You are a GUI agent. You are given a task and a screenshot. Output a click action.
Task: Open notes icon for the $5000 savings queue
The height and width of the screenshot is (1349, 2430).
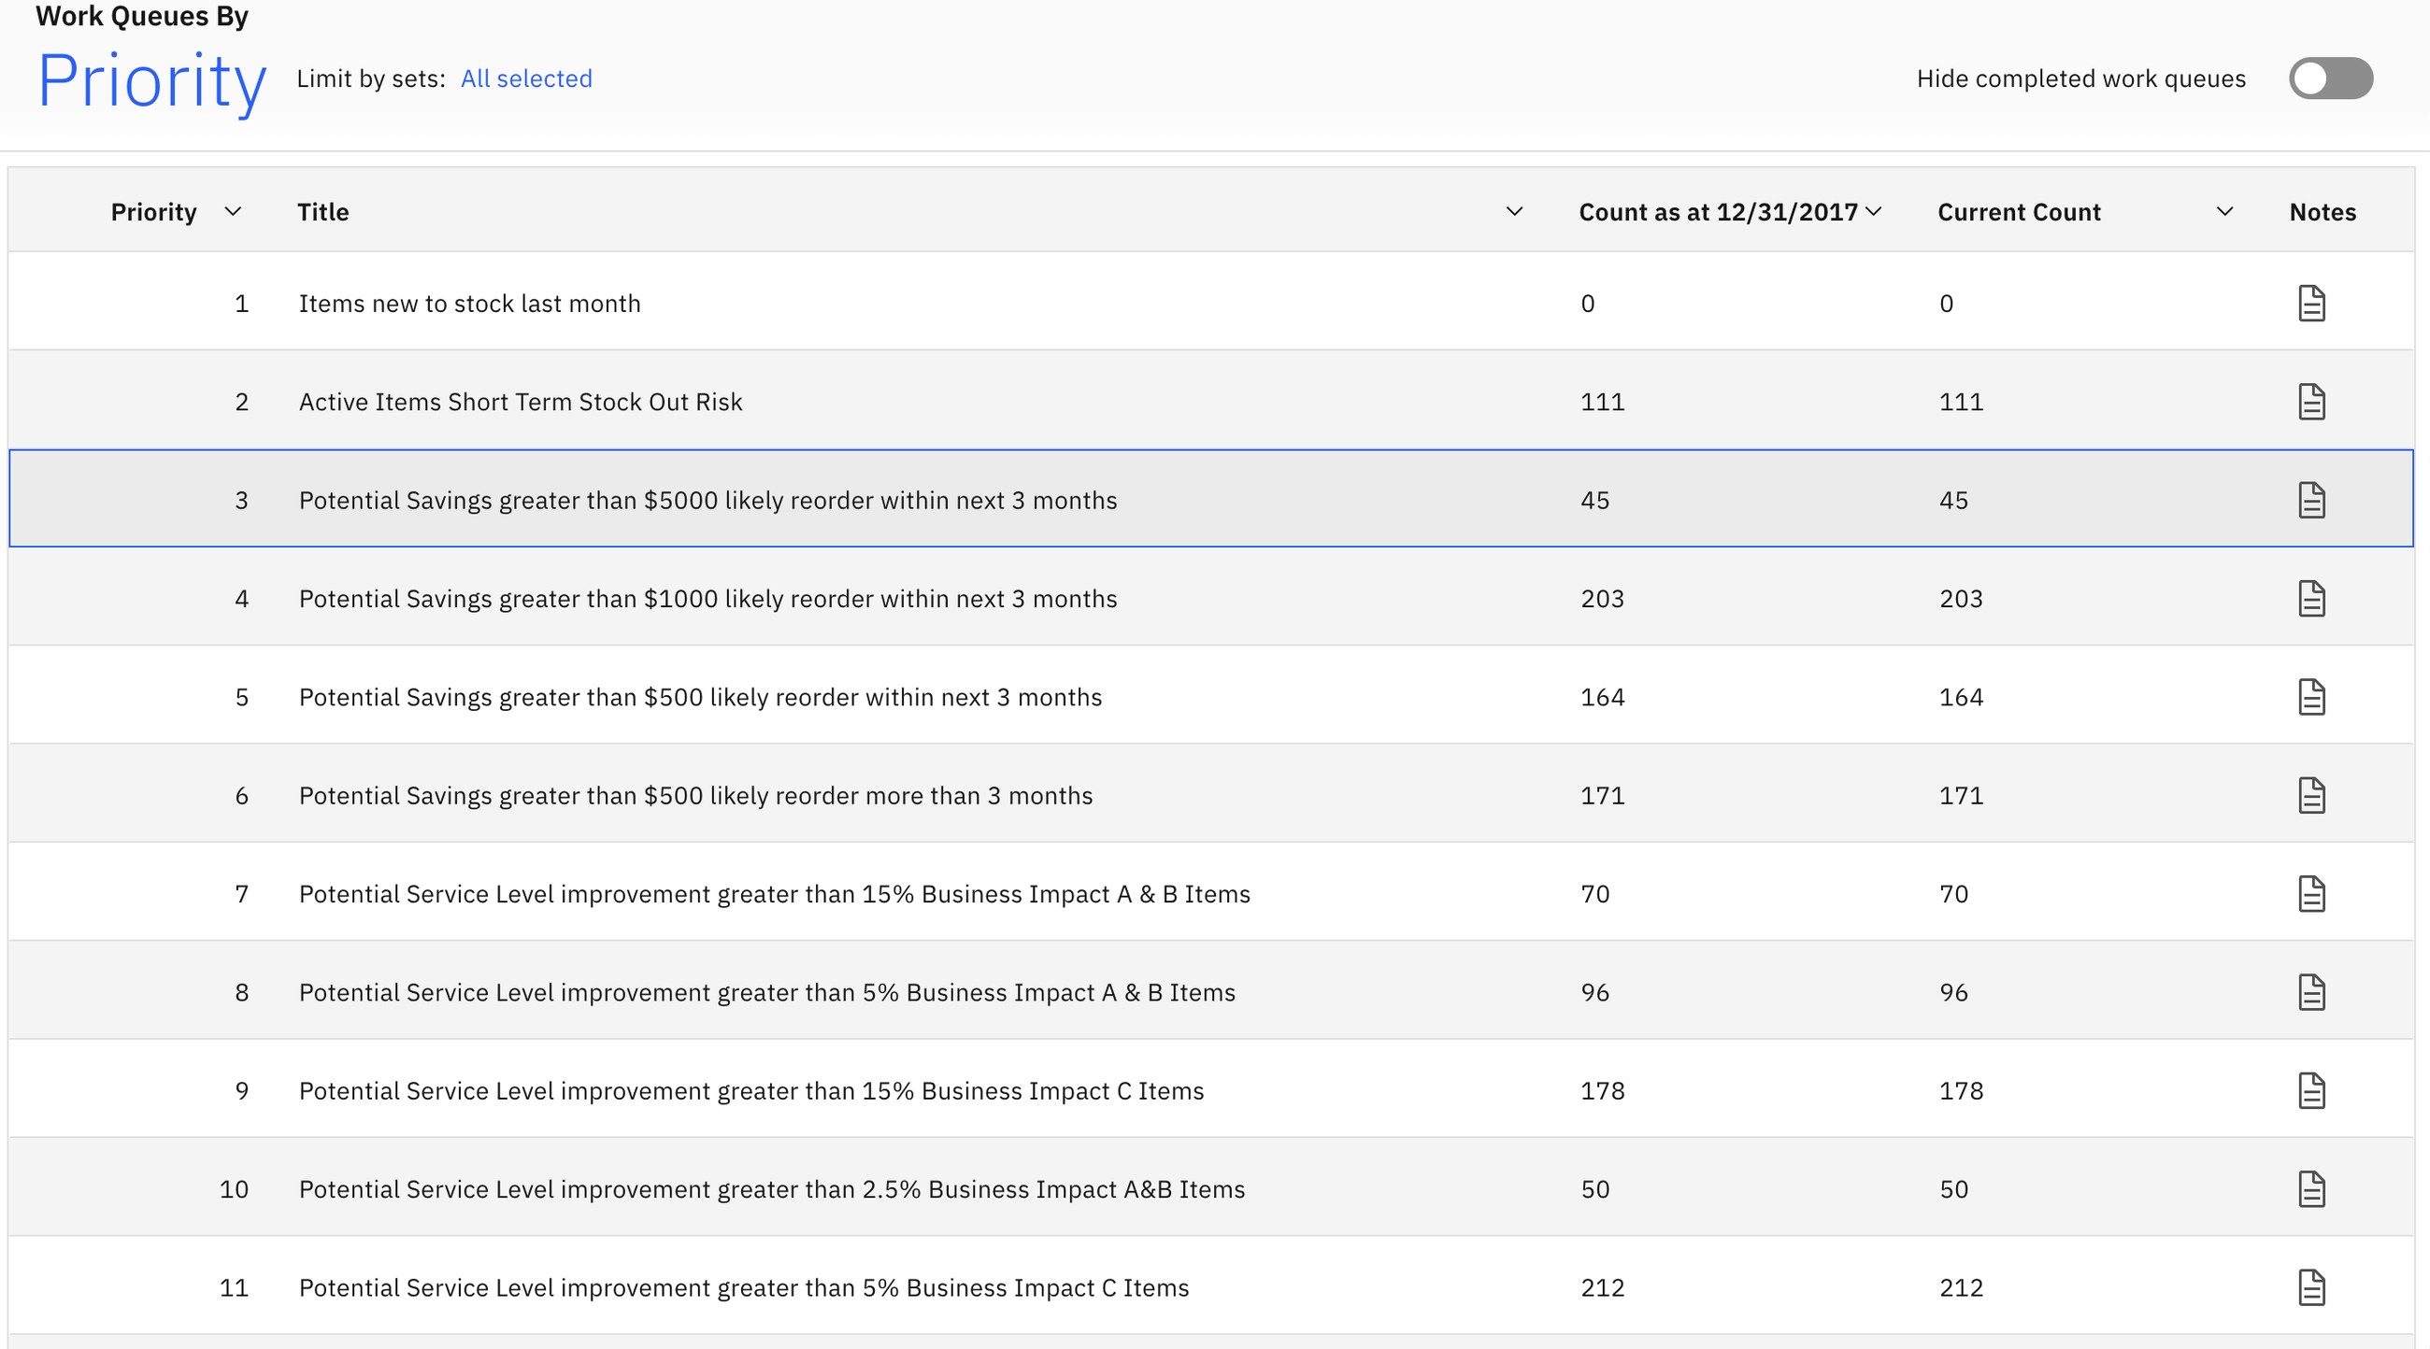(x=2311, y=500)
